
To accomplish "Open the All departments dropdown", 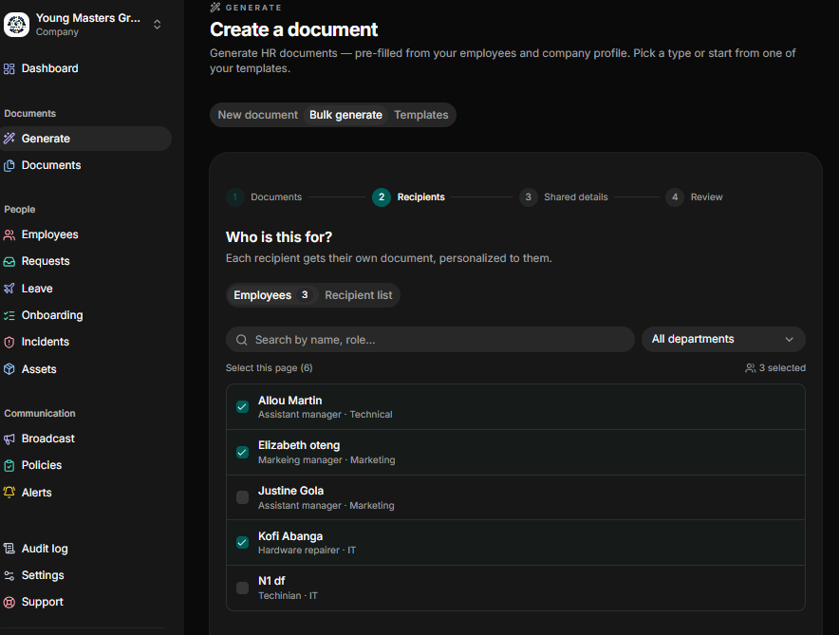I will [723, 339].
